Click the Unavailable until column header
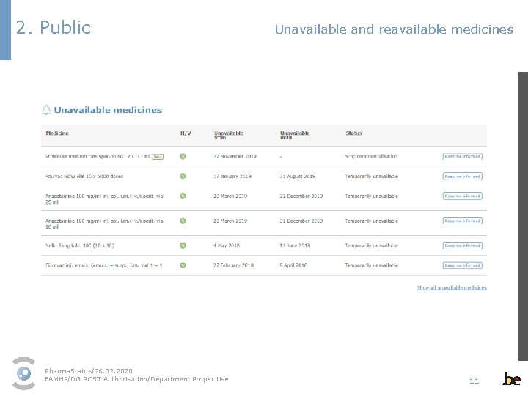The image size is (528, 396). [295, 135]
